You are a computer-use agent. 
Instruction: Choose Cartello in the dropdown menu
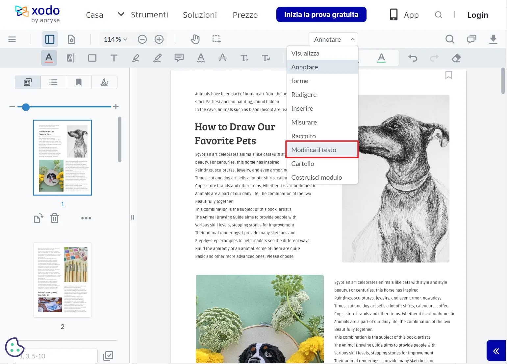point(322,164)
